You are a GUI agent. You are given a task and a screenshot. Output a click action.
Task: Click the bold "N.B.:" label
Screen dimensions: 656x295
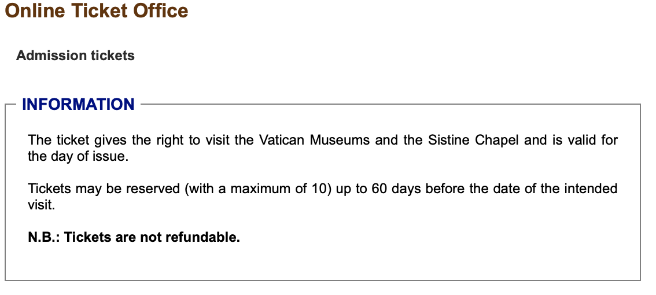[x=44, y=237]
